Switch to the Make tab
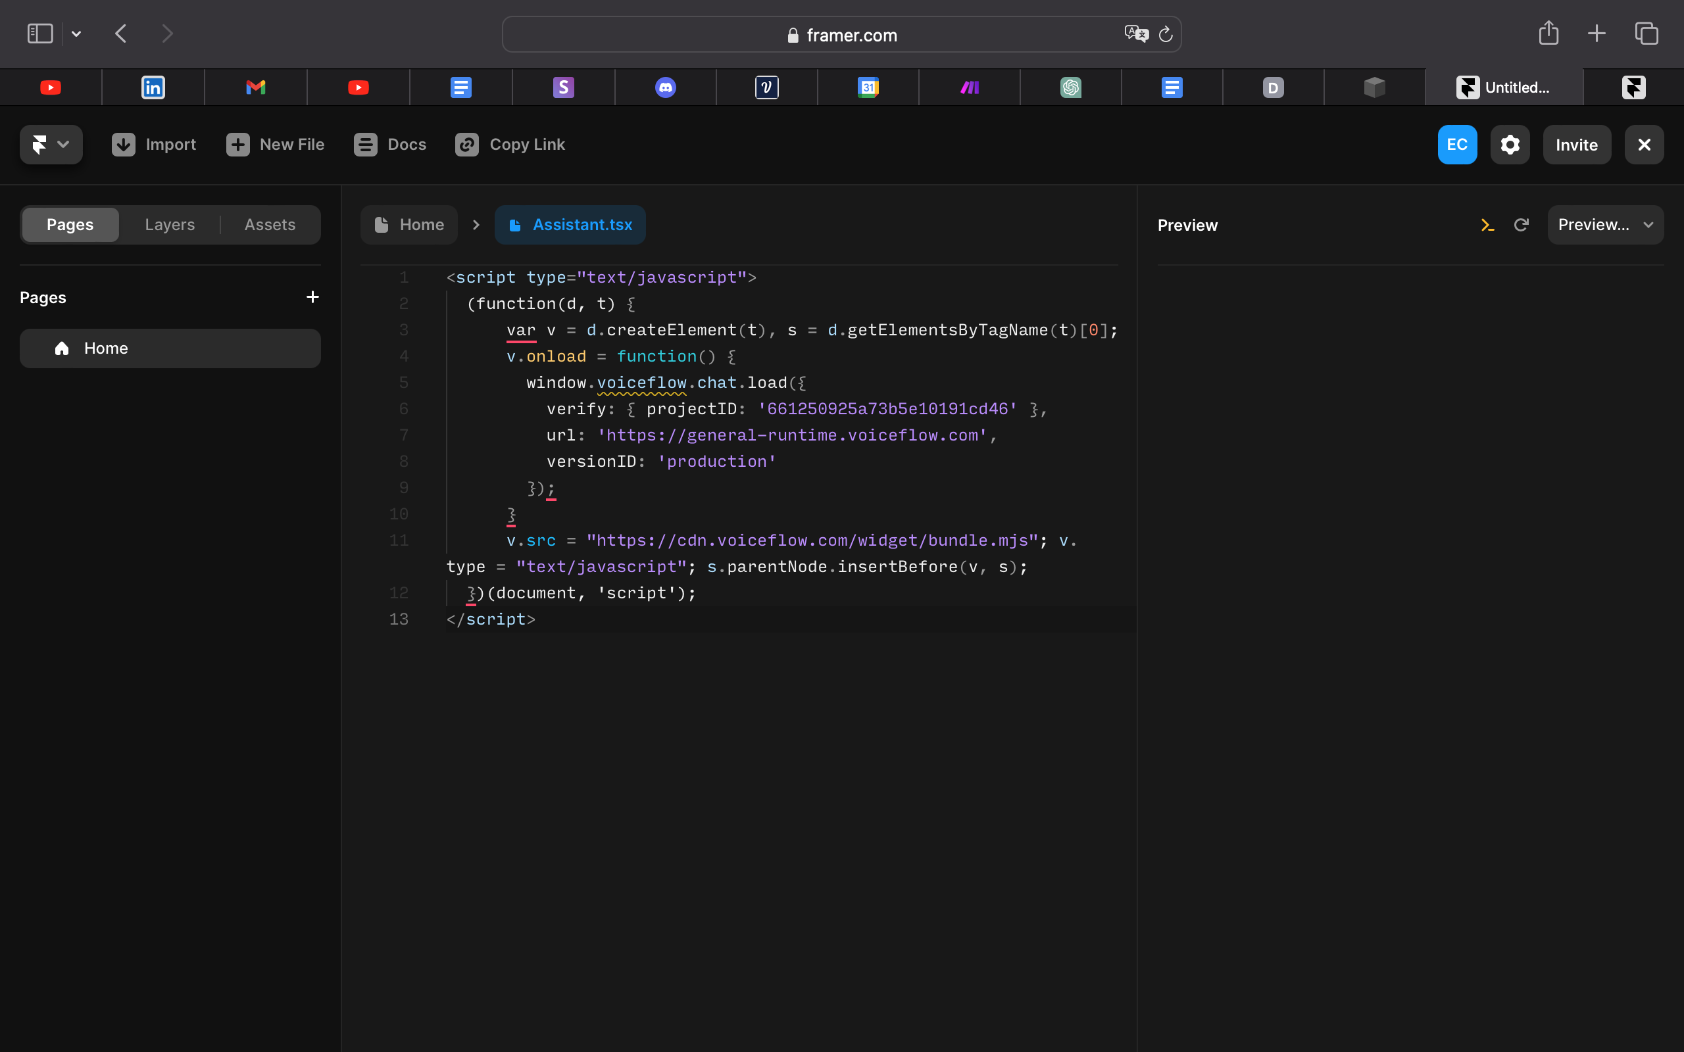Image resolution: width=1684 pixels, height=1052 pixels. pos(970,87)
